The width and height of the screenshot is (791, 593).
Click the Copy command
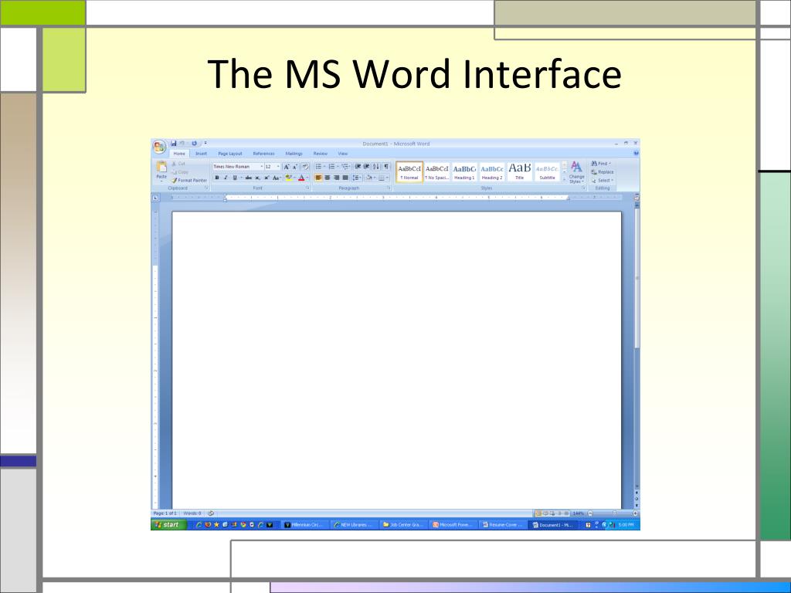click(180, 172)
